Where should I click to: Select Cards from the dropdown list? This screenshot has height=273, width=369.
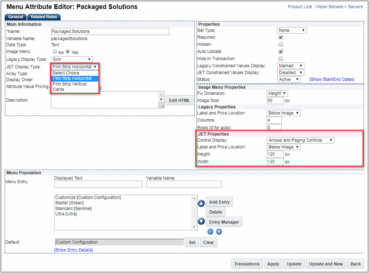pyautogui.click(x=58, y=89)
